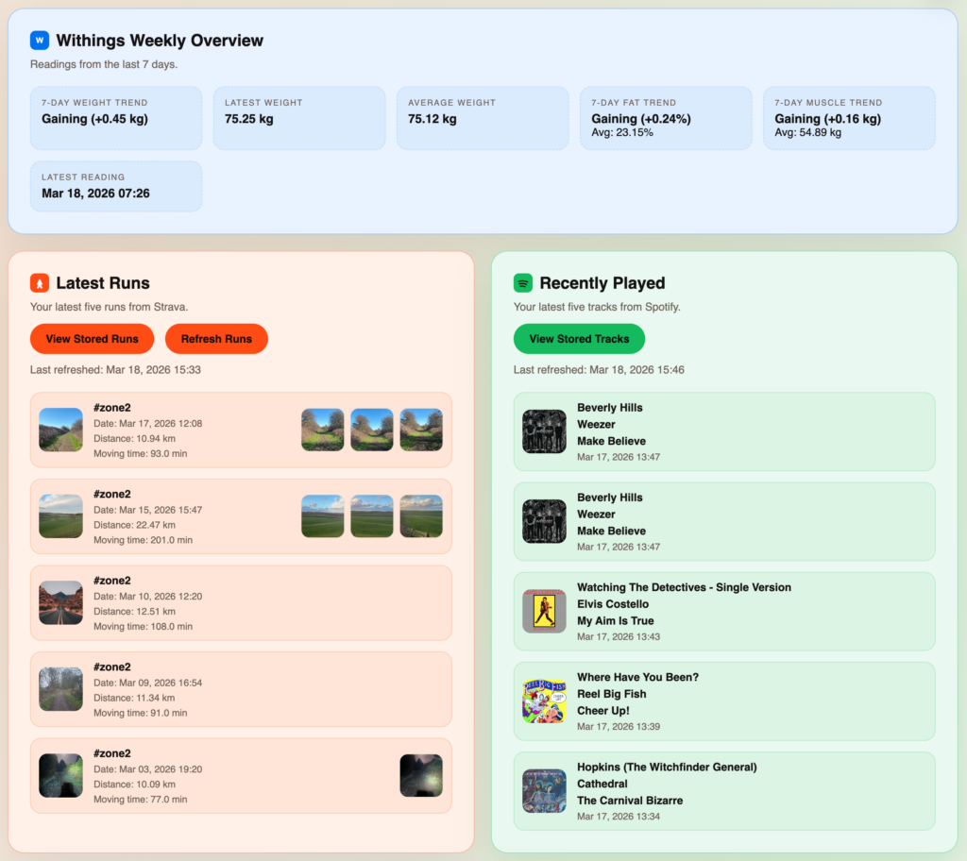The width and height of the screenshot is (967, 861).
Task: Open View Stored Runs
Action: tap(92, 339)
